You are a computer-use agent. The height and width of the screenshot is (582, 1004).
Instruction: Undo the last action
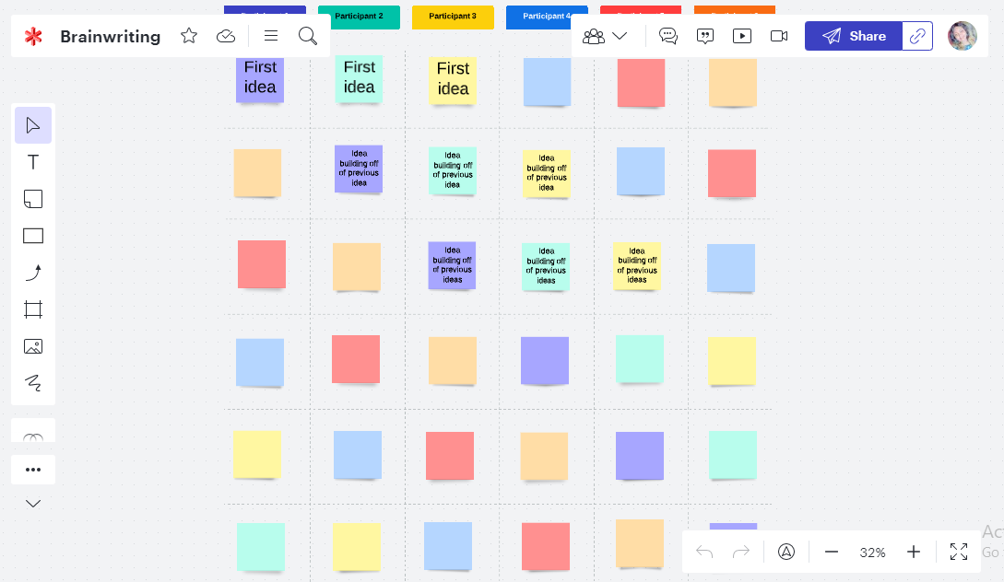[x=704, y=552]
